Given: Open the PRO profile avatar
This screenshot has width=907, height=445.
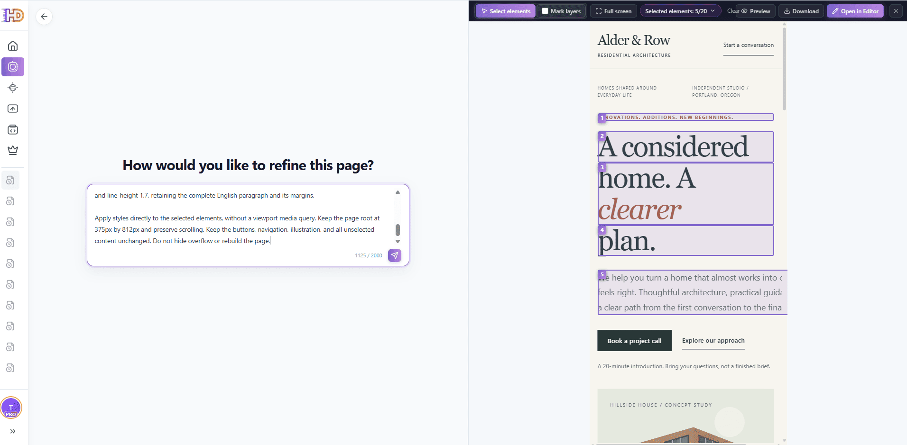Looking at the screenshot, I should point(11,408).
